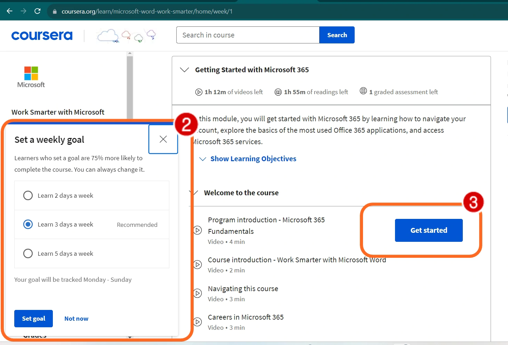Open Course introduction - Work Smarter with Microsoft Word

tap(297, 260)
